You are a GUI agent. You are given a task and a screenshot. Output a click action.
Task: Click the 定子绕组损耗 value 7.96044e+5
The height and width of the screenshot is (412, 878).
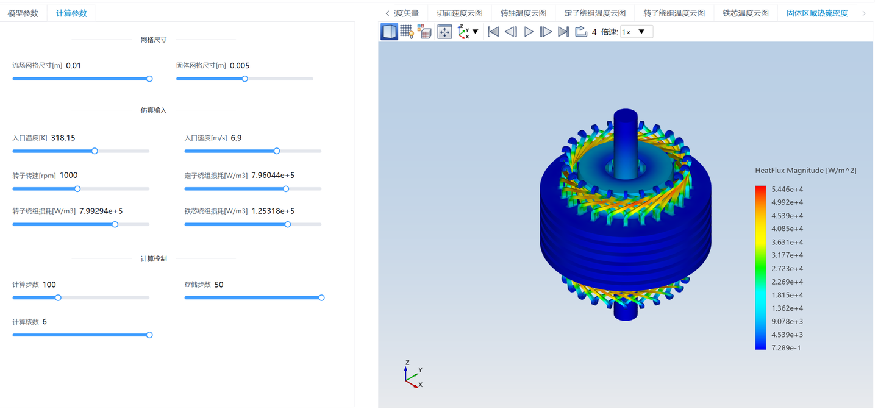[x=273, y=176]
